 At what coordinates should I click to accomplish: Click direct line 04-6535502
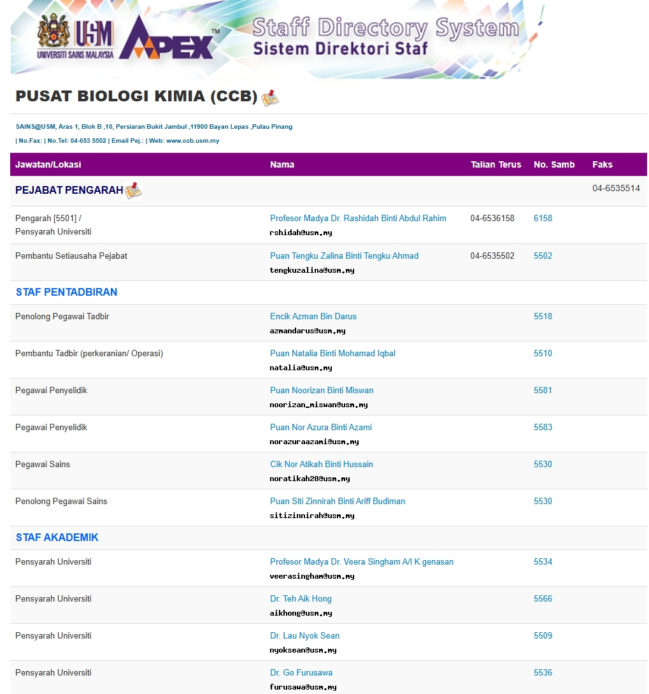point(492,256)
